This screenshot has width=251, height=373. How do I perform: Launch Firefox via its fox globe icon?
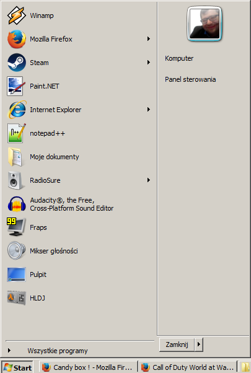click(16, 39)
